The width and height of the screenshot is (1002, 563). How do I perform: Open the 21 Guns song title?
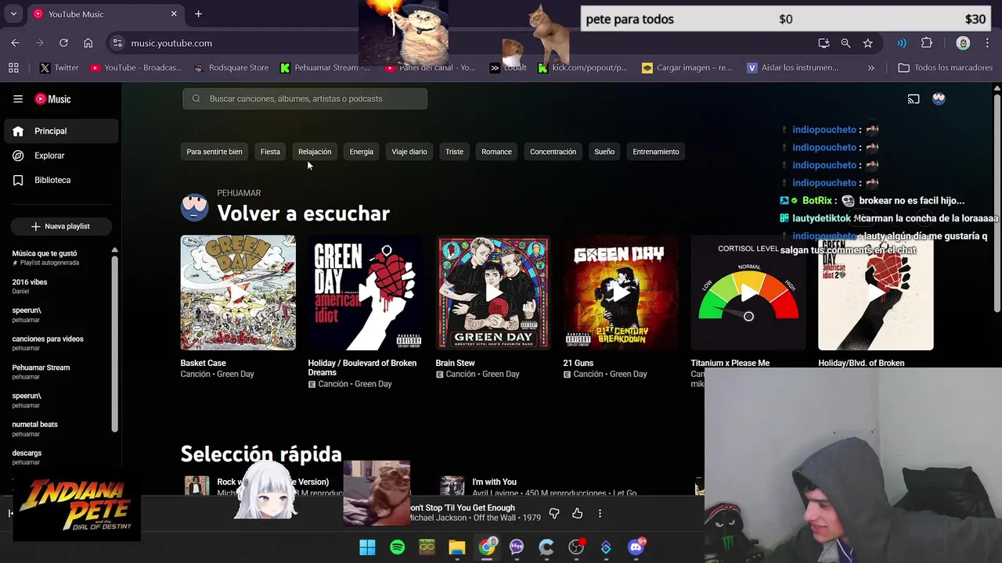point(578,363)
